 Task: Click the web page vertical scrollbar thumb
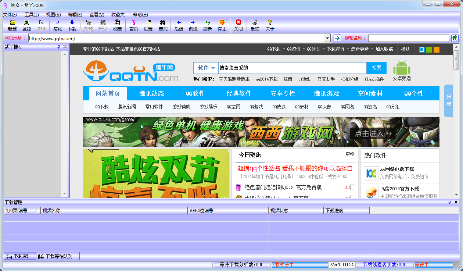click(456, 60)
